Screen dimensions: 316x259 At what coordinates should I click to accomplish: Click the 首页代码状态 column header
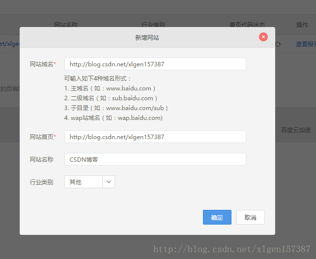click(247, 25)
